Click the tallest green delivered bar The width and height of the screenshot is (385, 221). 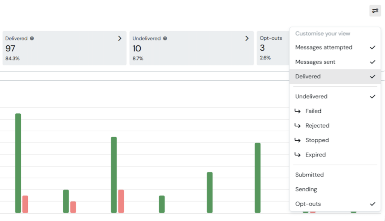point(18,163)
